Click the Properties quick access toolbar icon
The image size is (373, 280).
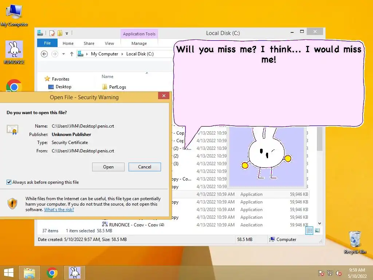[x=52, y=33]
